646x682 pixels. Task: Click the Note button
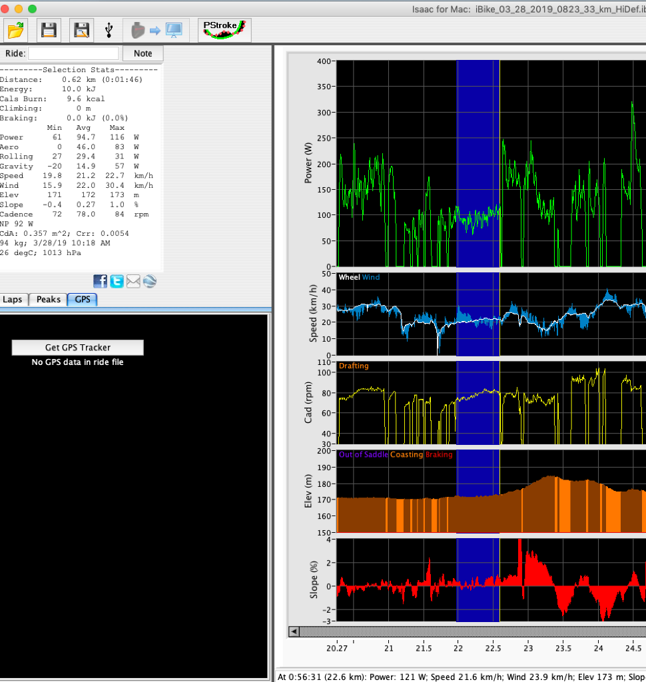pos(143,53)
